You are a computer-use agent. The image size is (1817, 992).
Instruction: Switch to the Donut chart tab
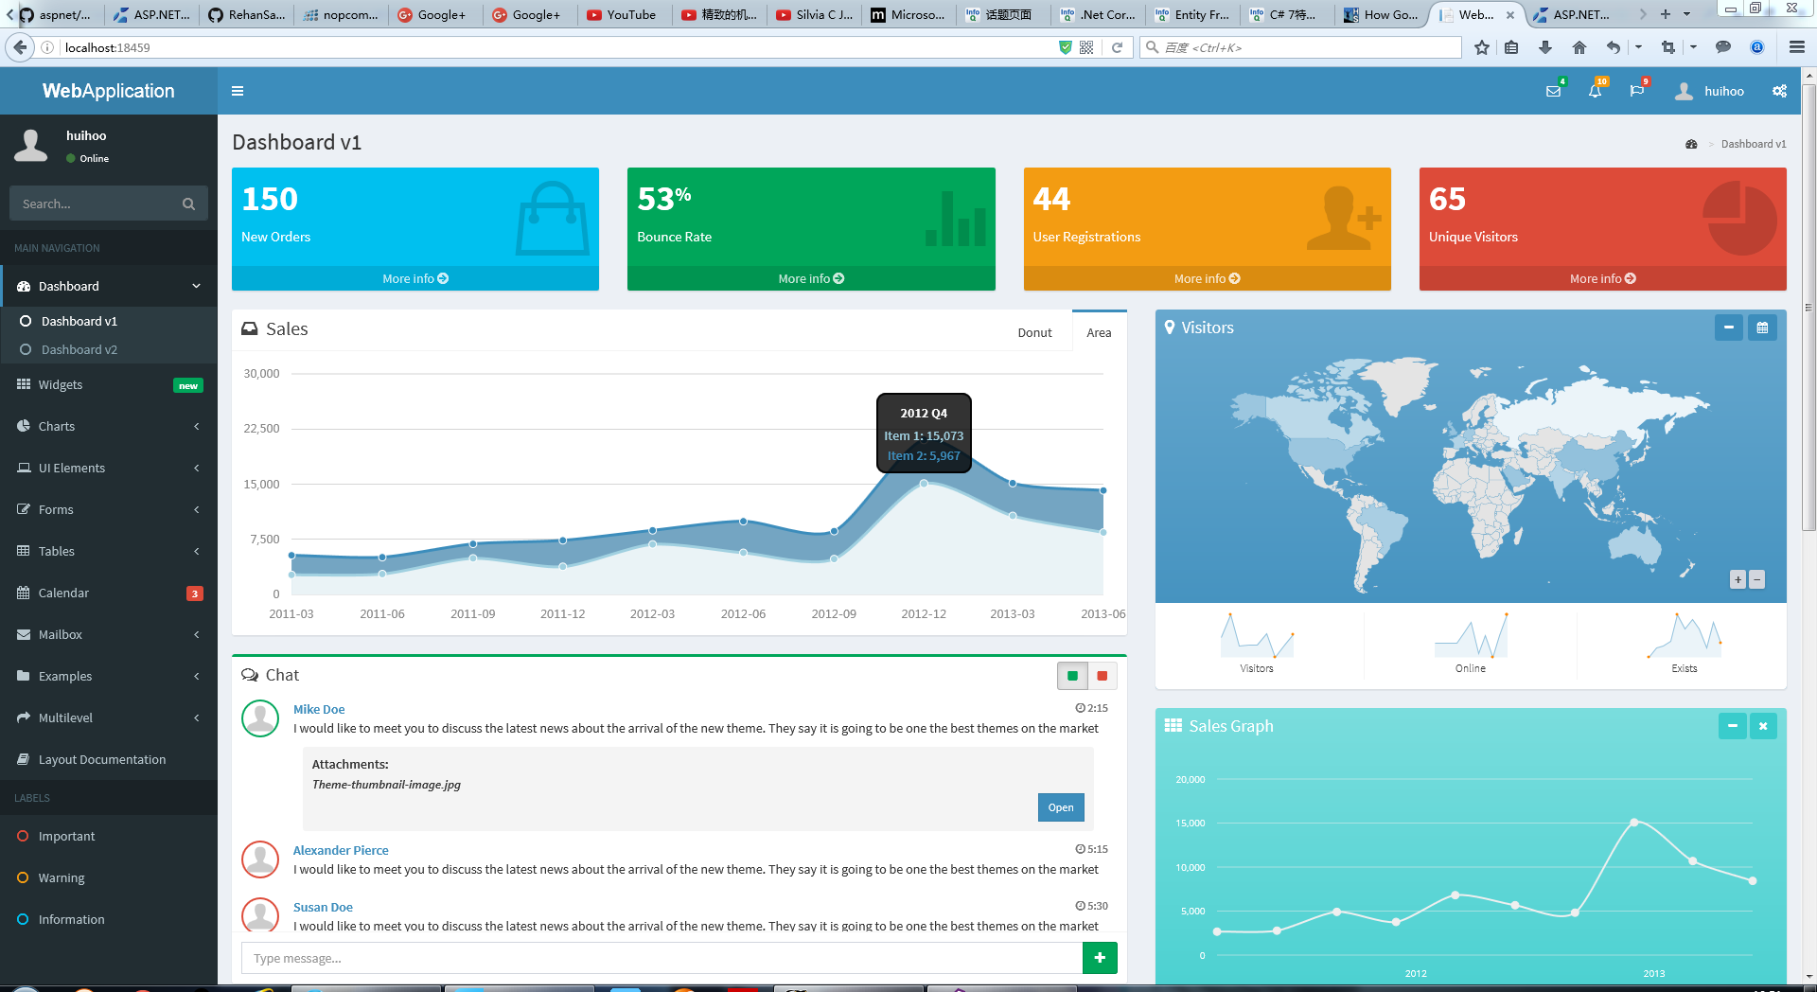1034,332
